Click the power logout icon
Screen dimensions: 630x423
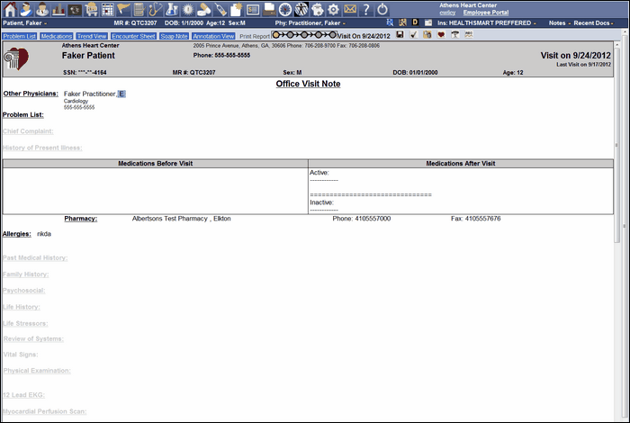pos(382,9)
